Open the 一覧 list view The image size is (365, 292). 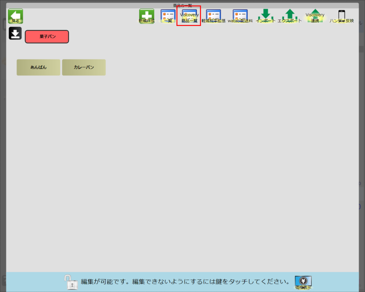click(x=168, y=16)
